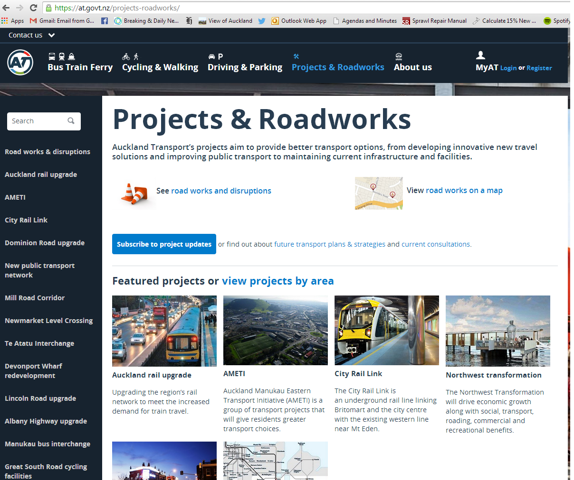Image resolution: width=574 pixels, height=480 pixels.
Task: Open the Facebook bookmark icon
Action: tap(105, 21)
